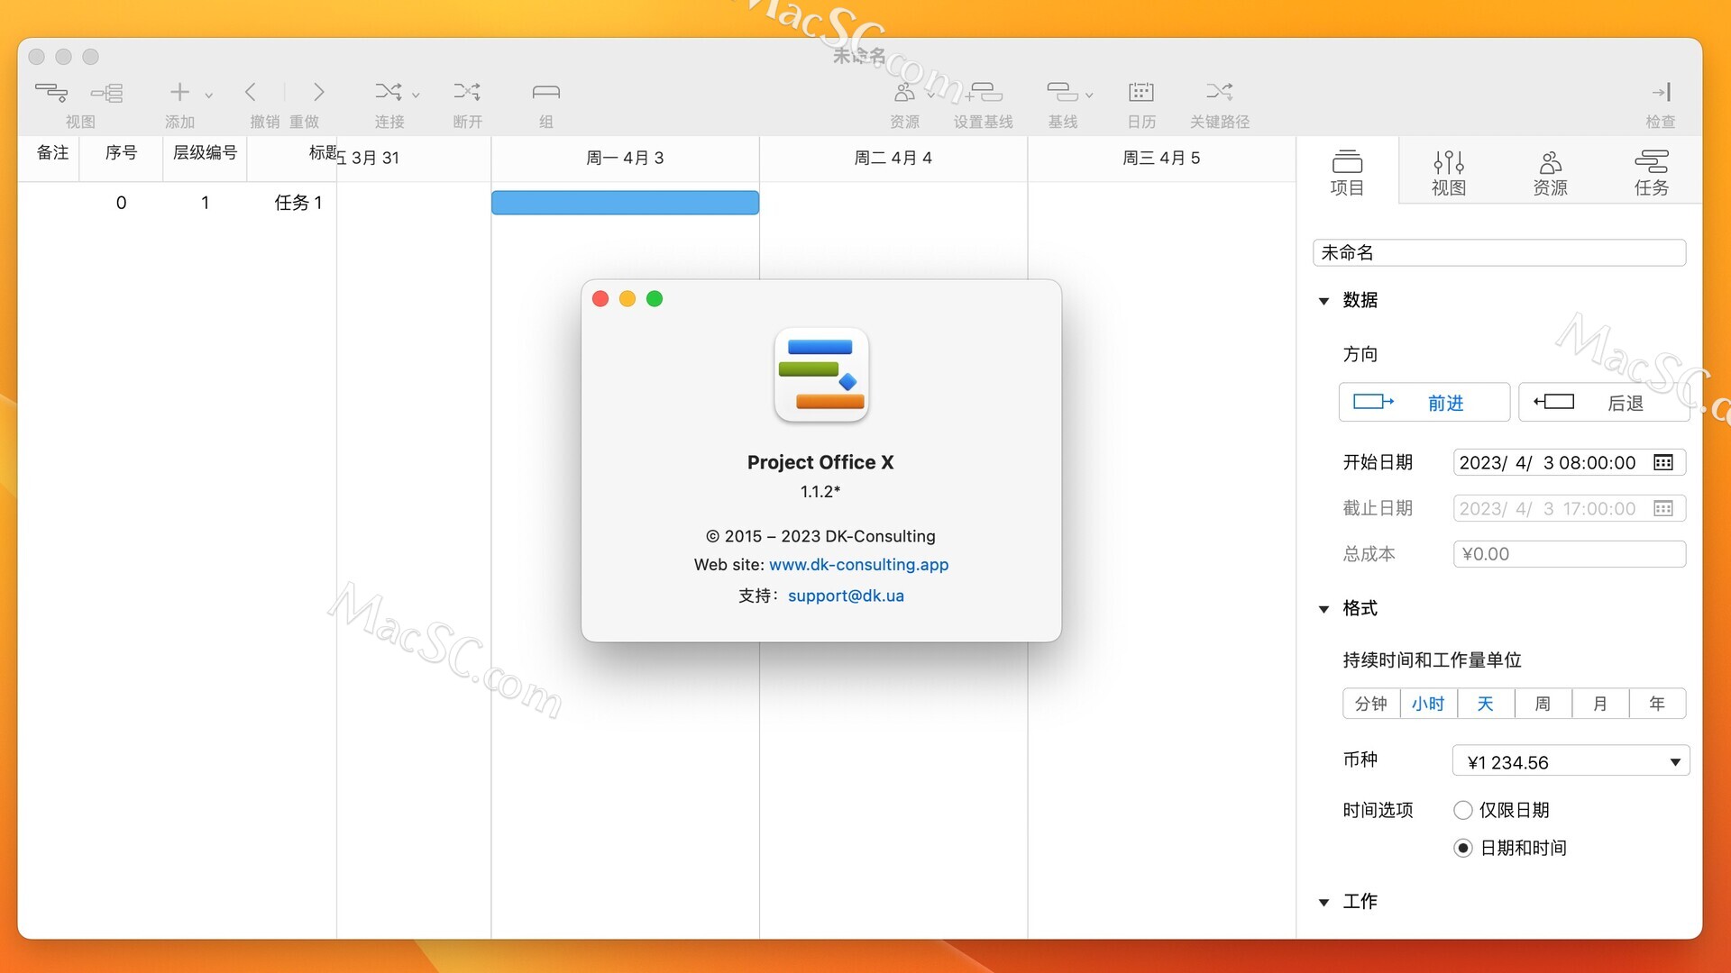The image size is (1731, 973).
Task: Click the project name field 未命名
Action: (x=1499, y=252)
